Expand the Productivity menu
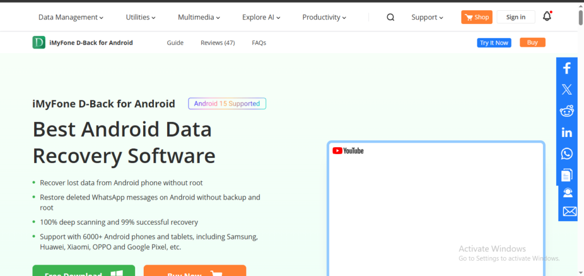 click(324, 17)
